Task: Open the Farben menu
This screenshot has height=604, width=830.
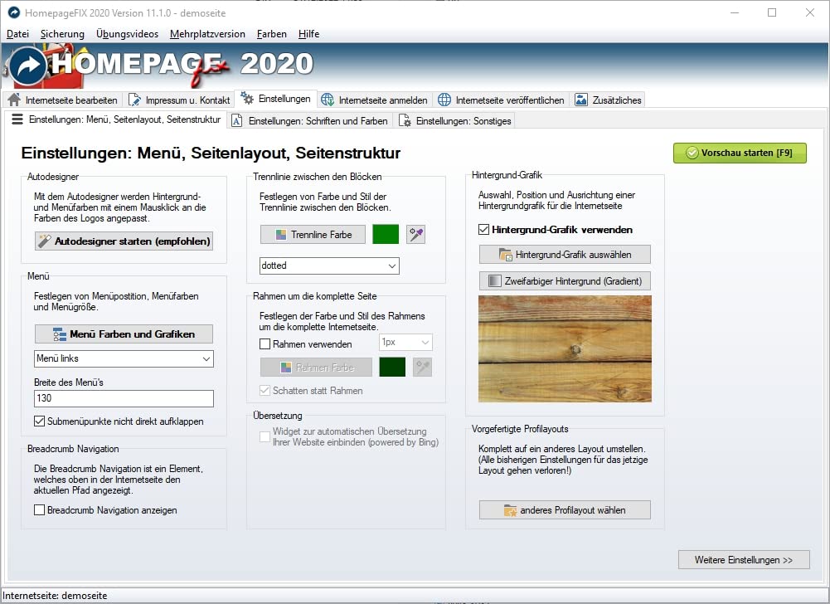Action: point(271,34)
